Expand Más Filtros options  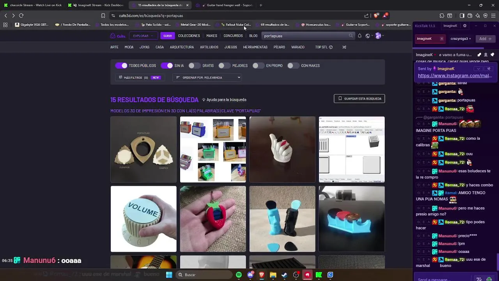tap(139, 77)
